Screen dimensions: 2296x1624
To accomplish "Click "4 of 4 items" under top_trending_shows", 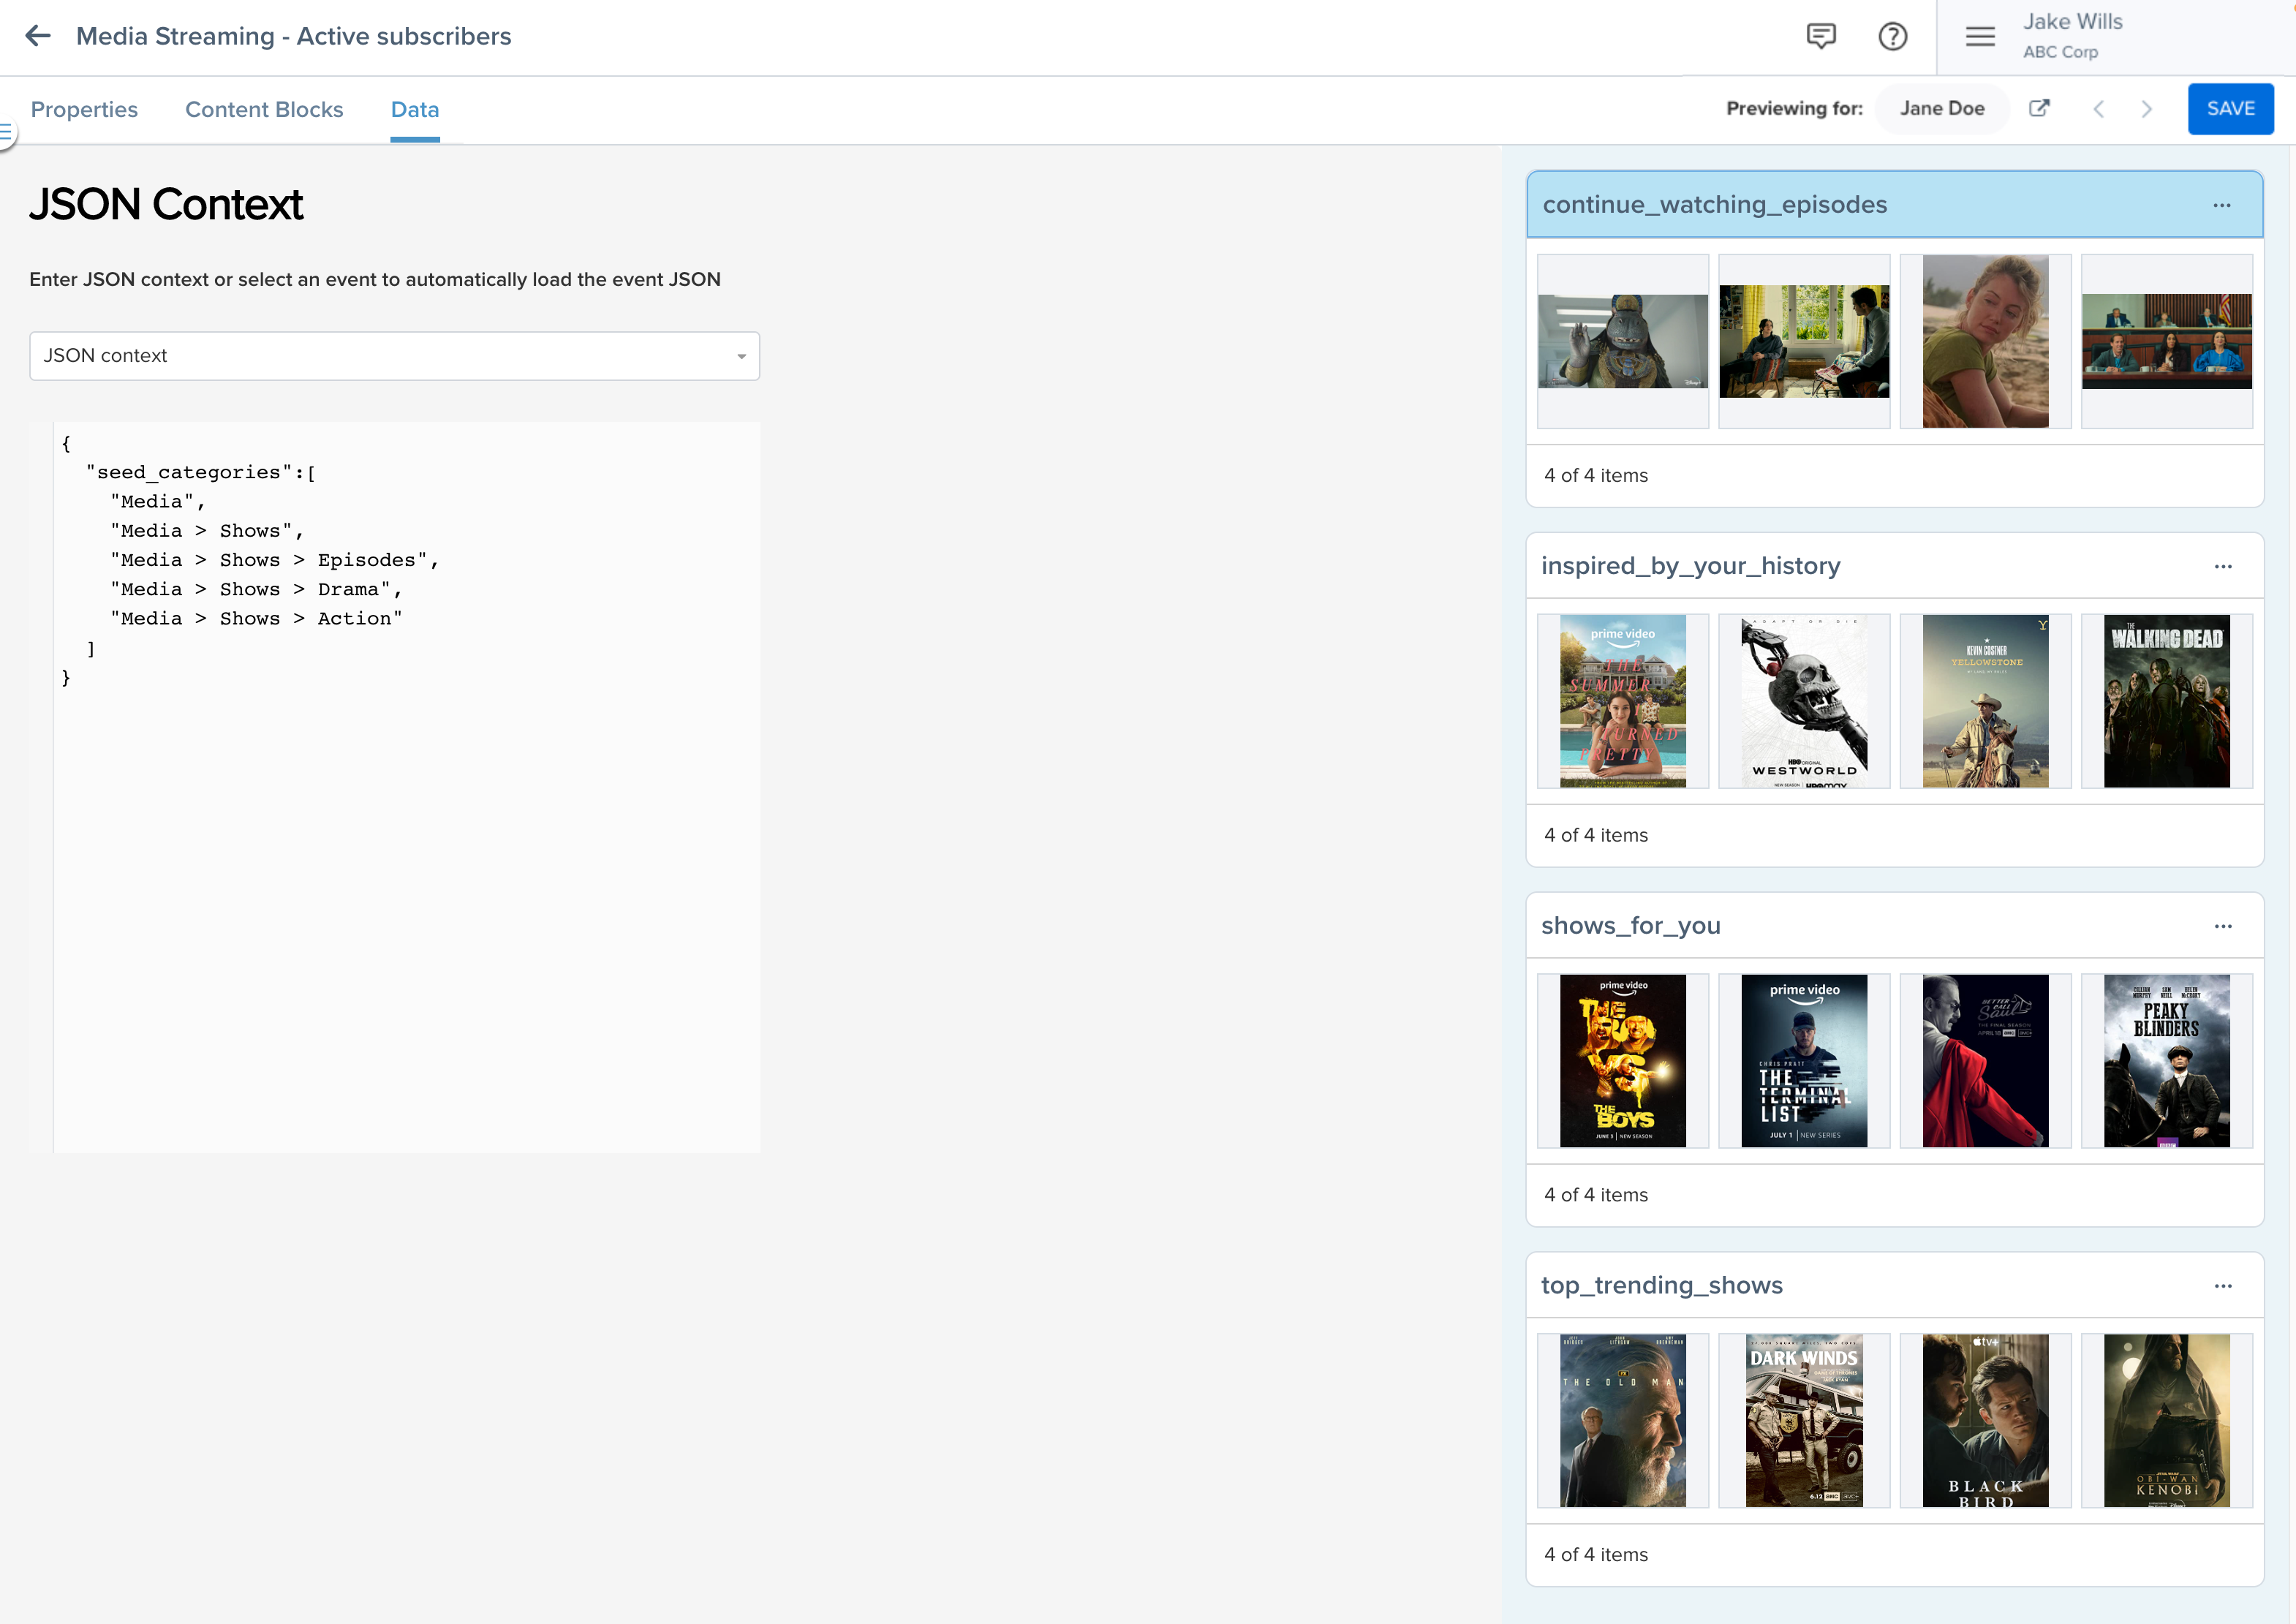I will click(1596, 1554).
